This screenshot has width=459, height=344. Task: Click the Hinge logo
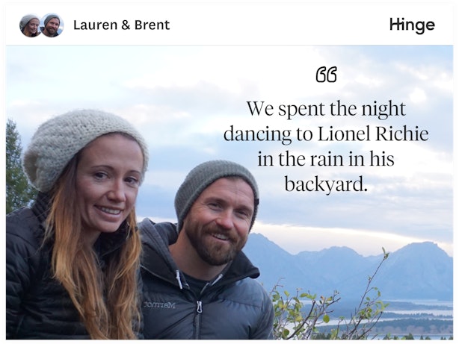pos(412,25)
